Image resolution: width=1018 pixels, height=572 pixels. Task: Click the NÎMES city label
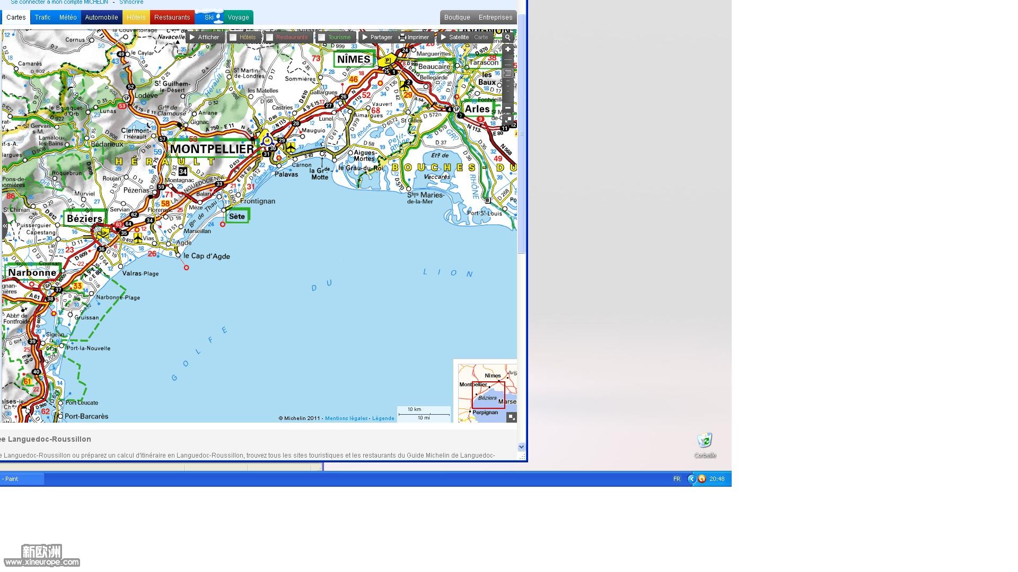tap(354, 59)
